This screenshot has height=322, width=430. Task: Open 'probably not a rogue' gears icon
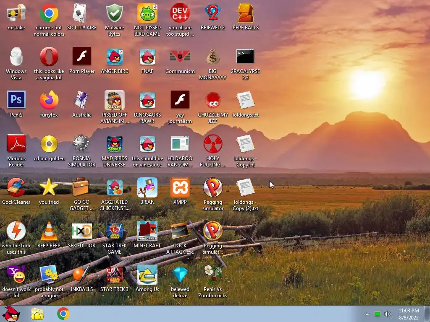pos(49,274)
